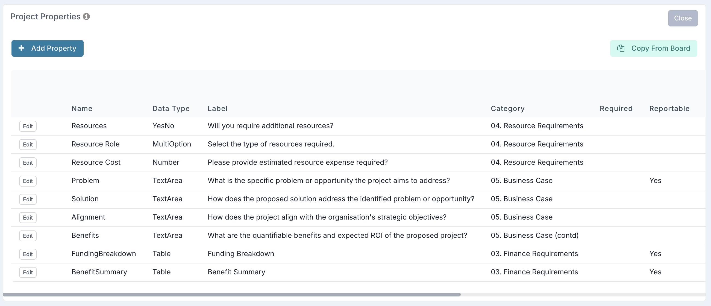
Task: Click the Name column header
Action: pyautogui.click(x=82, y=109)
